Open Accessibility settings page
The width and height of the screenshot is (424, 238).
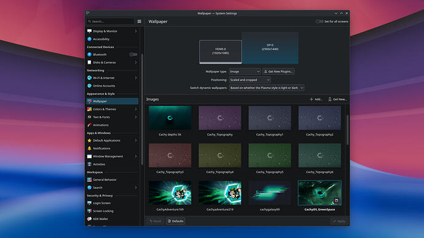pyautogui.click(x=112, y=39)
